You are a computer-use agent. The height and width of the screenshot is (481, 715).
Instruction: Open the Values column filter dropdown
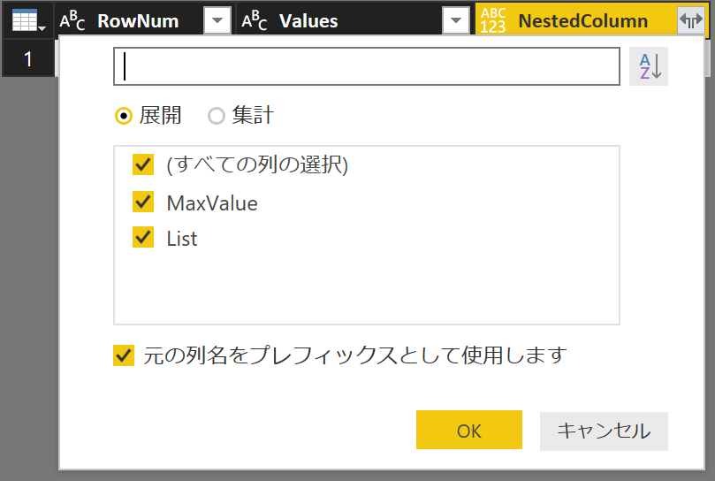tap(455, 20)
